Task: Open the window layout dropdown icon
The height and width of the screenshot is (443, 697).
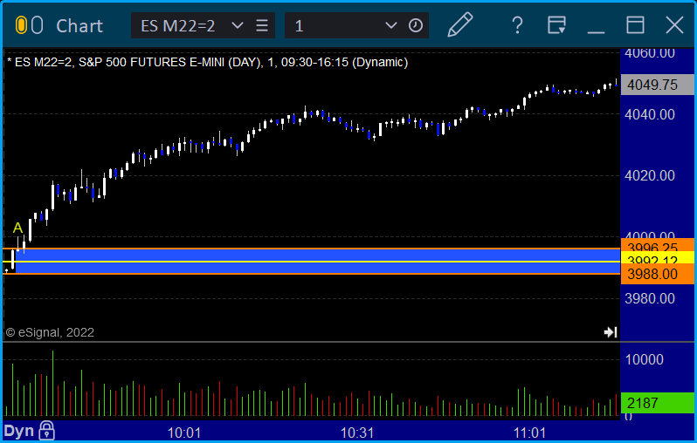Action: (556, 25)
